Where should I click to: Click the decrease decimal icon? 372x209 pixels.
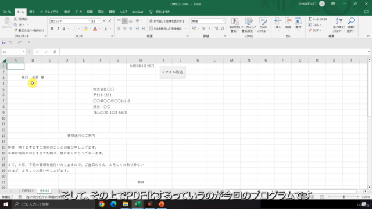pyautogui.click(x=222, y=28)
